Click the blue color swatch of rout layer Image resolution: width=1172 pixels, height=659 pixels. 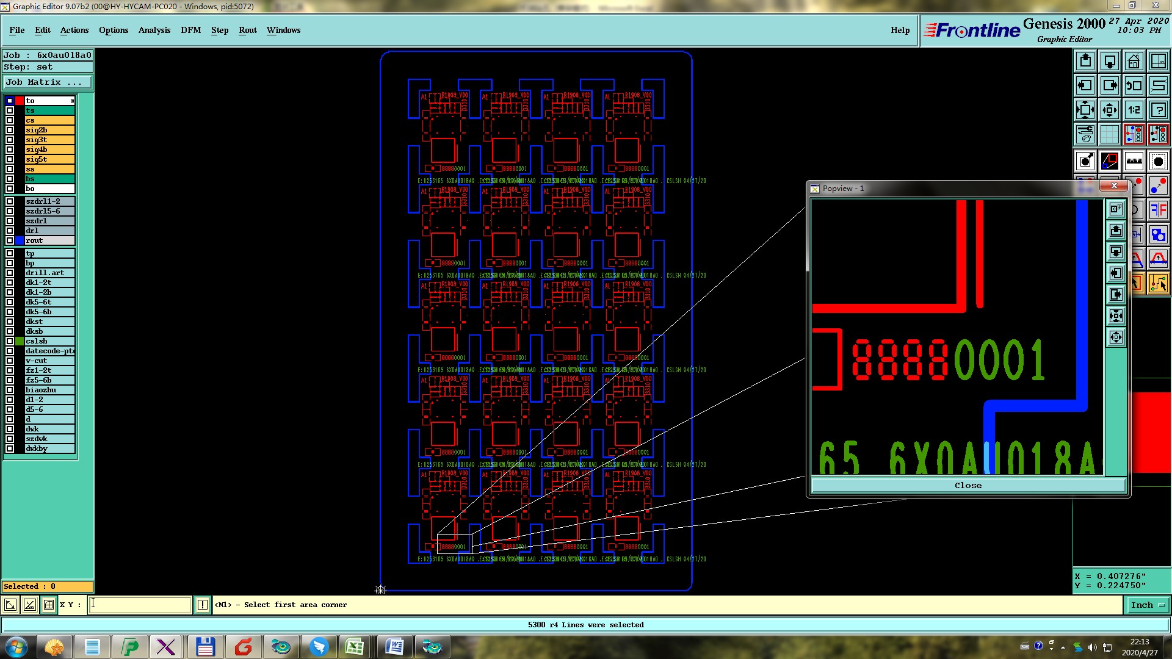click(x=20, y=240)
